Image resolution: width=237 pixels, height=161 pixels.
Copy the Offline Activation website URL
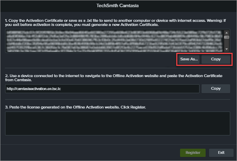click(216, 88)
